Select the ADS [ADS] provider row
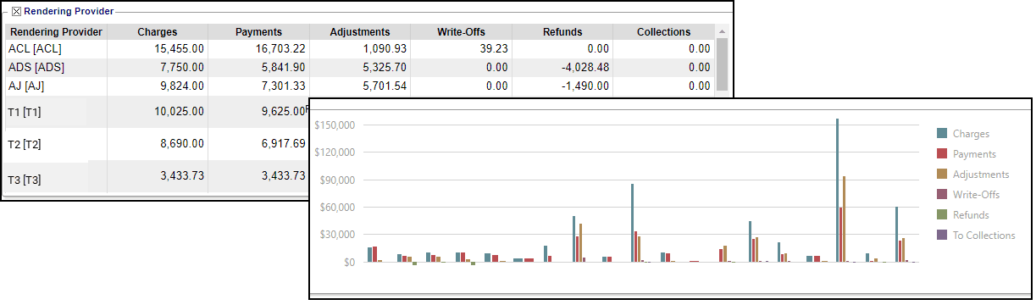Screen dimensions: 1036x305 (360, 67)
